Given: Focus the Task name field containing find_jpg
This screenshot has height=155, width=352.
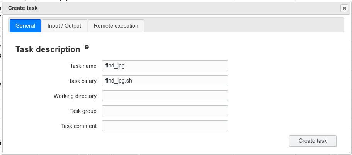Looking at the screenshot, I should point(165,66).
